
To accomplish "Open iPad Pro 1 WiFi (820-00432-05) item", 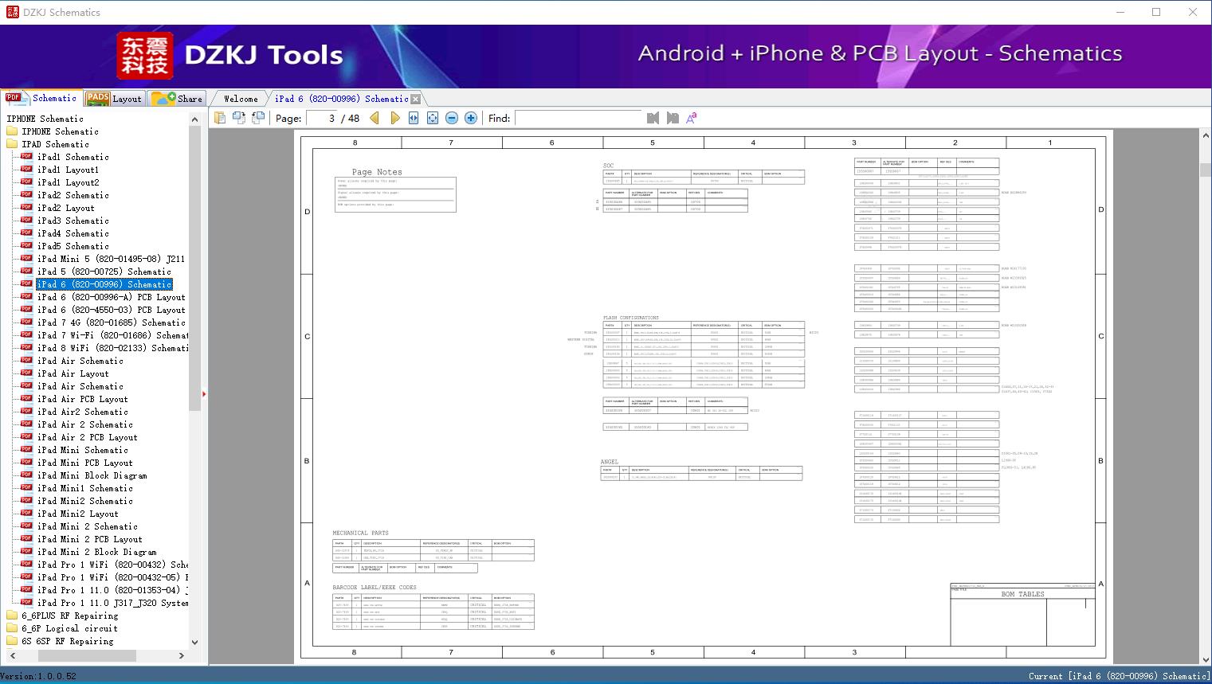I will (x=112, y=577).
